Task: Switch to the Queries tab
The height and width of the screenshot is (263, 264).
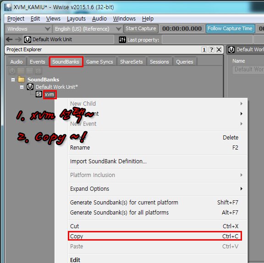Action: pyautogui.click(x=185, y=62)
